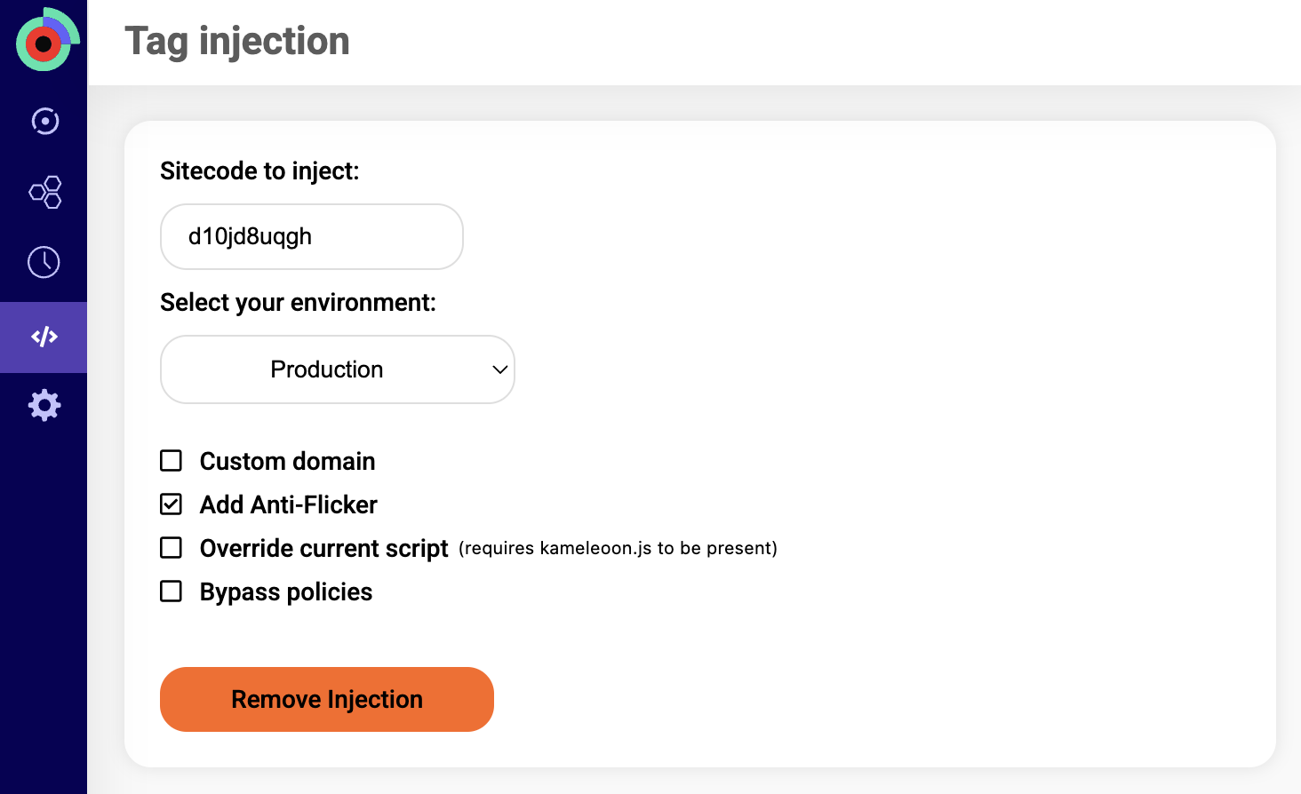Image resolution: width=1301 pixels, height=794 pixels.
Task: Click the Kameleoon logo in the sidebar
Action: pyautogui.click(x=46, y=41)
